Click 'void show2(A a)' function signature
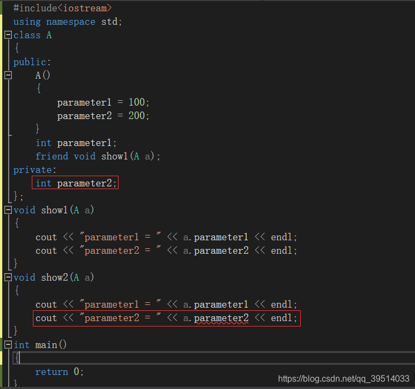This screenshot has width=415, height=389. click(x=54, y=277)
